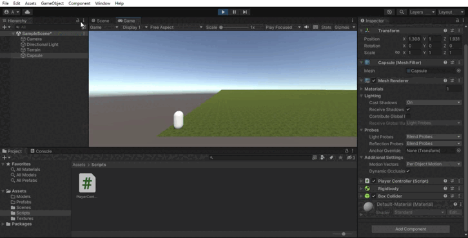Open the Free Aspect dropdown
Screen dimensions: 468x238
coord(176,27)
